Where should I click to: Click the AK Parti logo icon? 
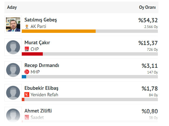(x=27, y=26)
